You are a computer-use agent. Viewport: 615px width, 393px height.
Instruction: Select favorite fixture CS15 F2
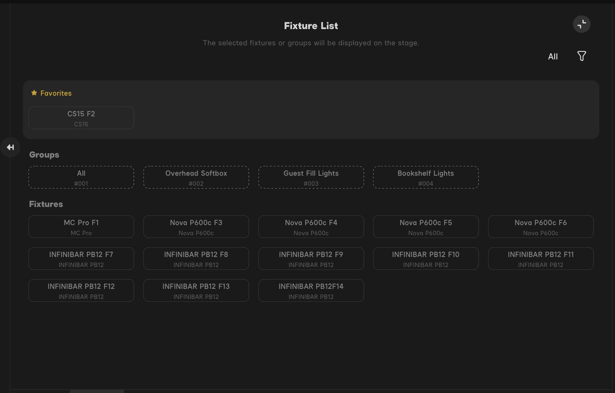[x=81, y=118]
